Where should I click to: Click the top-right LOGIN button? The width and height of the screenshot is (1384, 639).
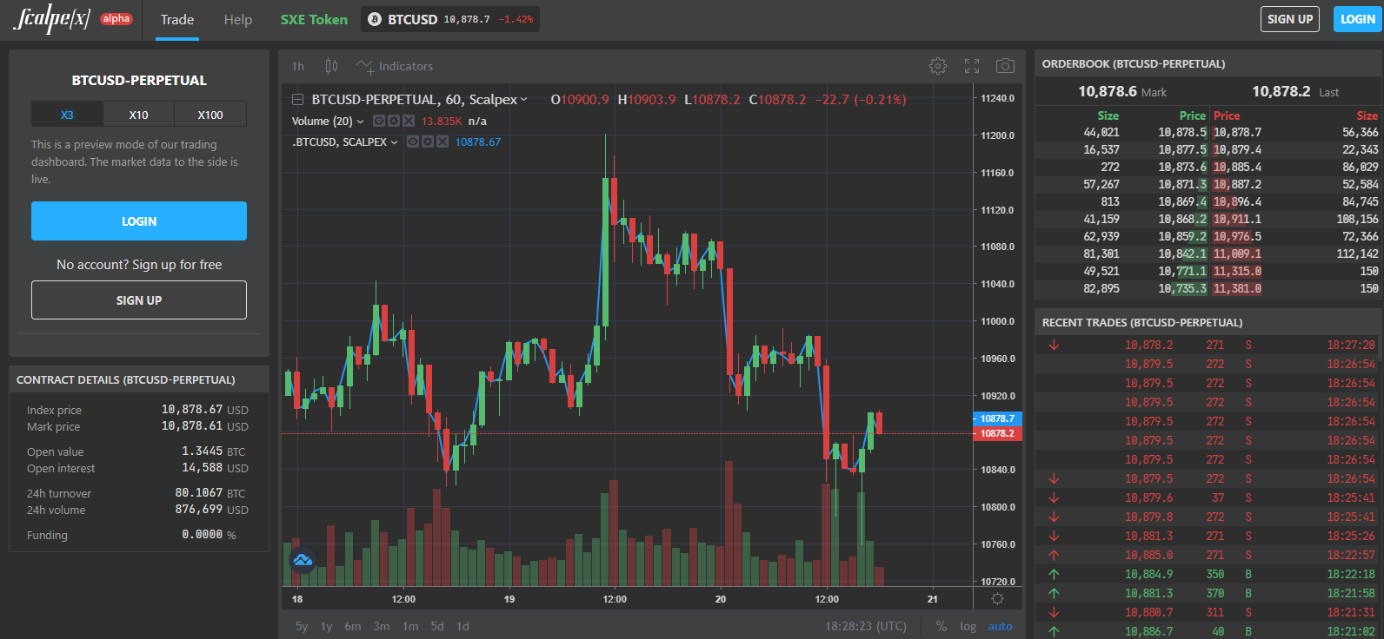1358,19
